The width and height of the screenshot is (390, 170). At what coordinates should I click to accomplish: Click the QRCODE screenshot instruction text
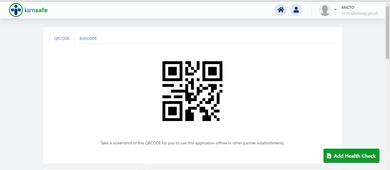tap(192, 143)
